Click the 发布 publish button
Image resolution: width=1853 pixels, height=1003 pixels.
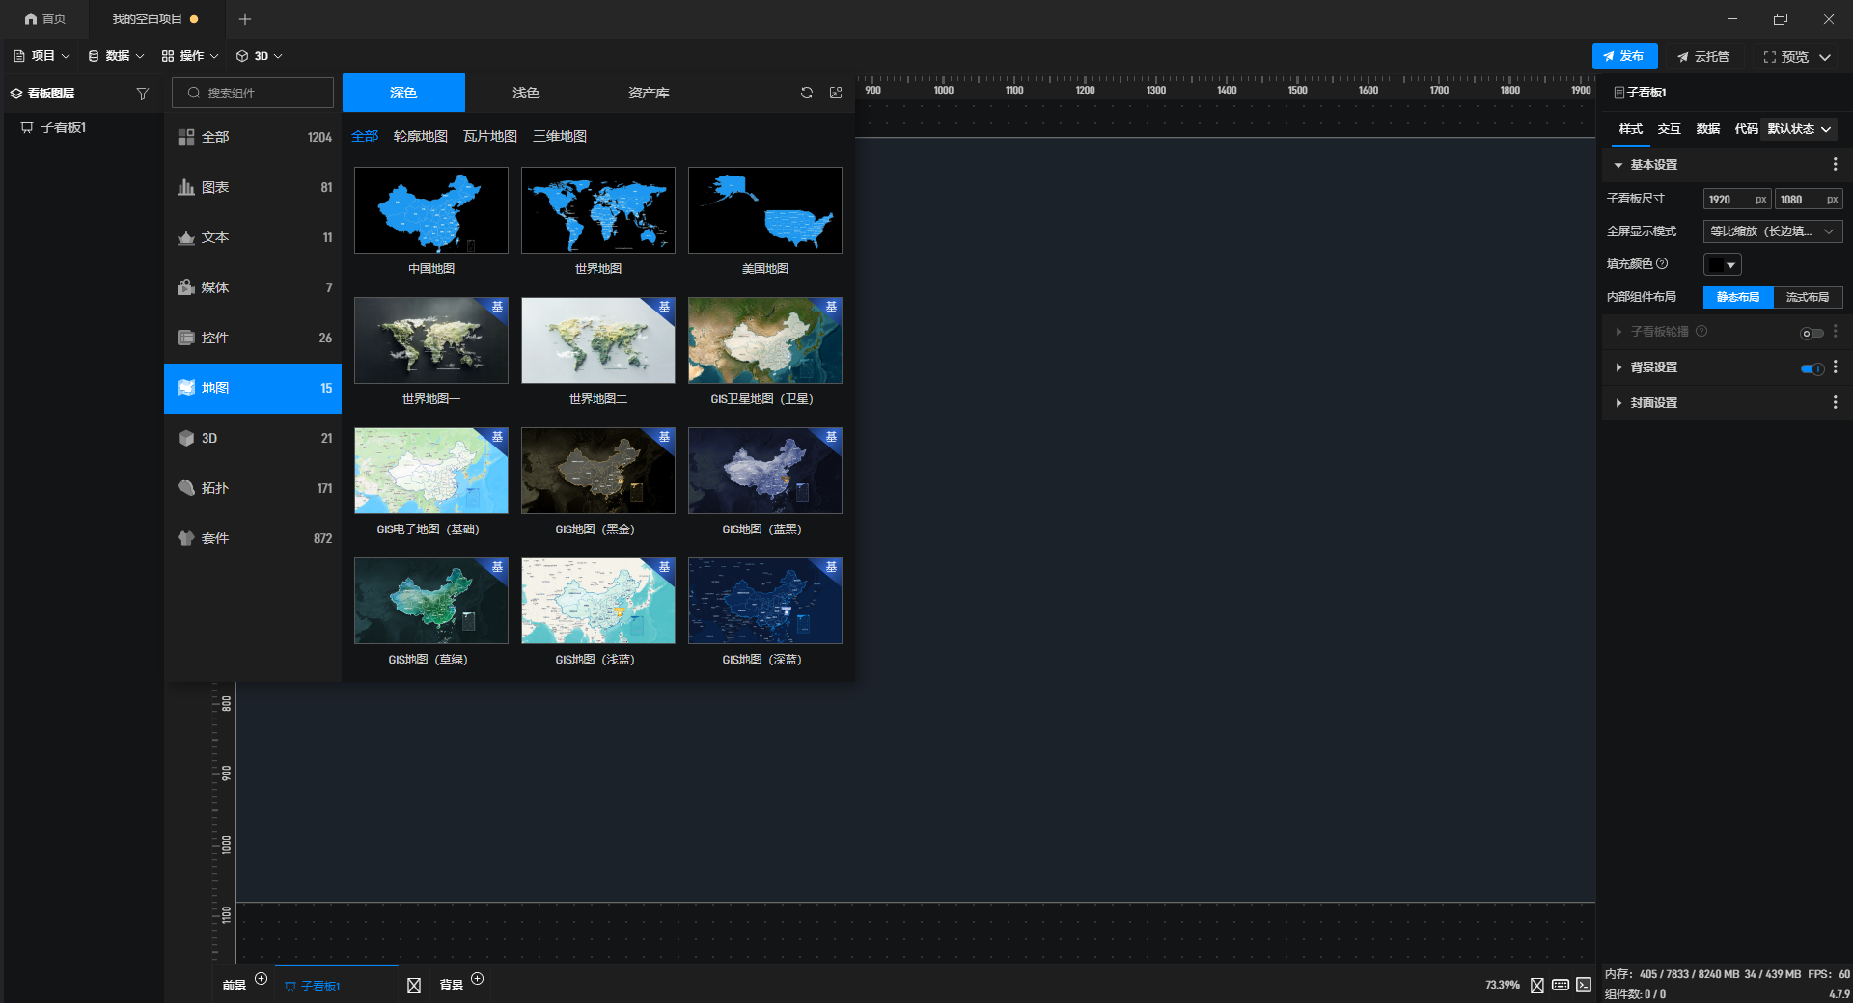pos(1624,56)
